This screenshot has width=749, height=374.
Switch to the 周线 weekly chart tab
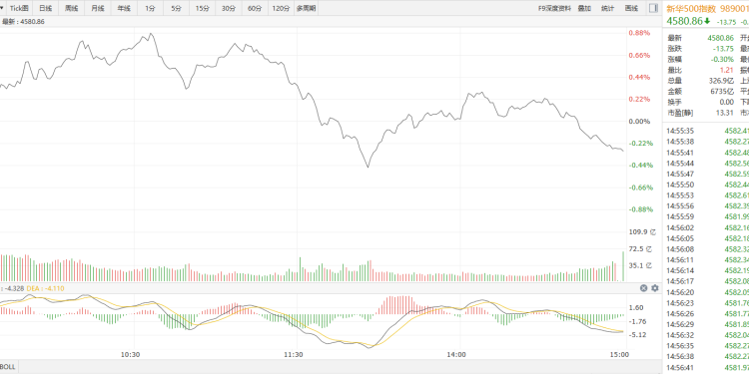click(72, 8)
